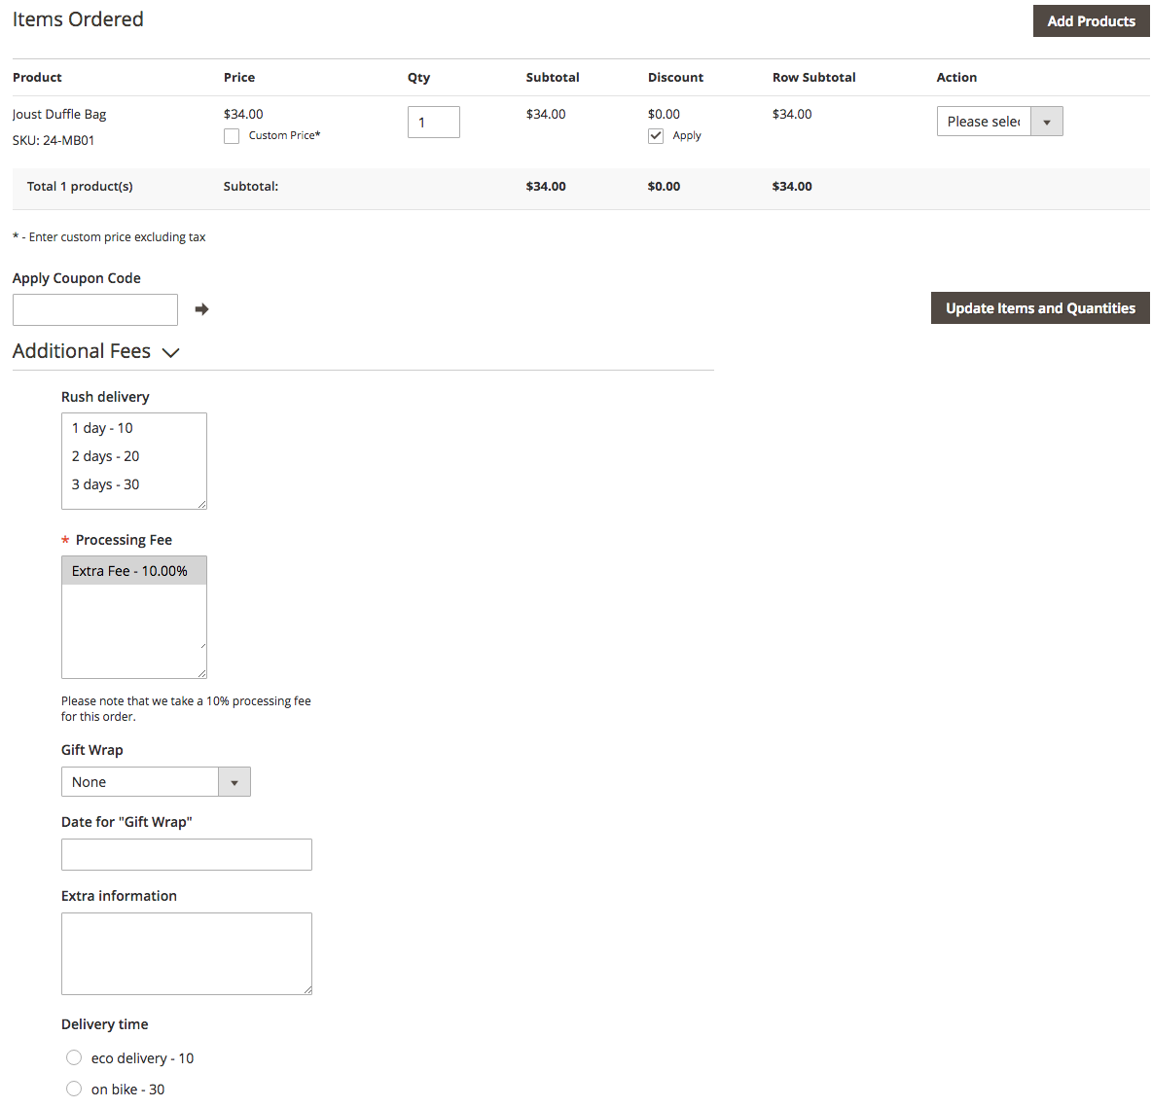This screenshot has height=1108, width=1152.
Task: Click the Add Products button
Action: [x=1091, y=21]
